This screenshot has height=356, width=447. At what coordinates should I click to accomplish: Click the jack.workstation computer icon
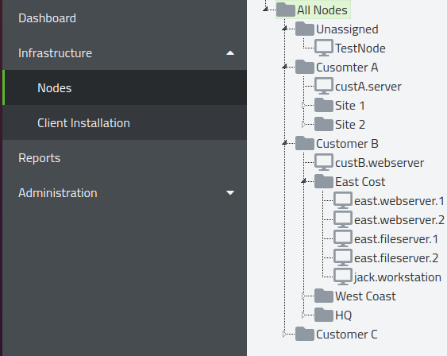(343, 277)
